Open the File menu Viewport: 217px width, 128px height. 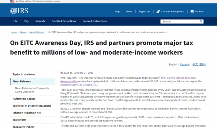(15, 21)
